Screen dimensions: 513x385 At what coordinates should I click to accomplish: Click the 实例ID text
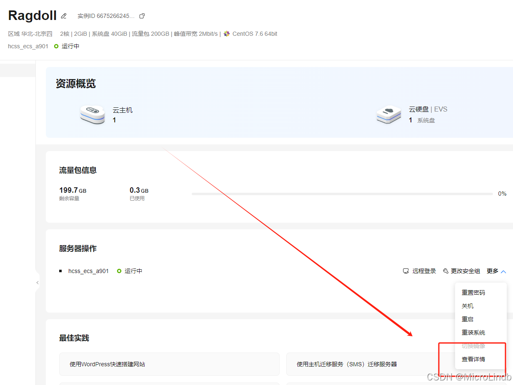click(106, 16)
